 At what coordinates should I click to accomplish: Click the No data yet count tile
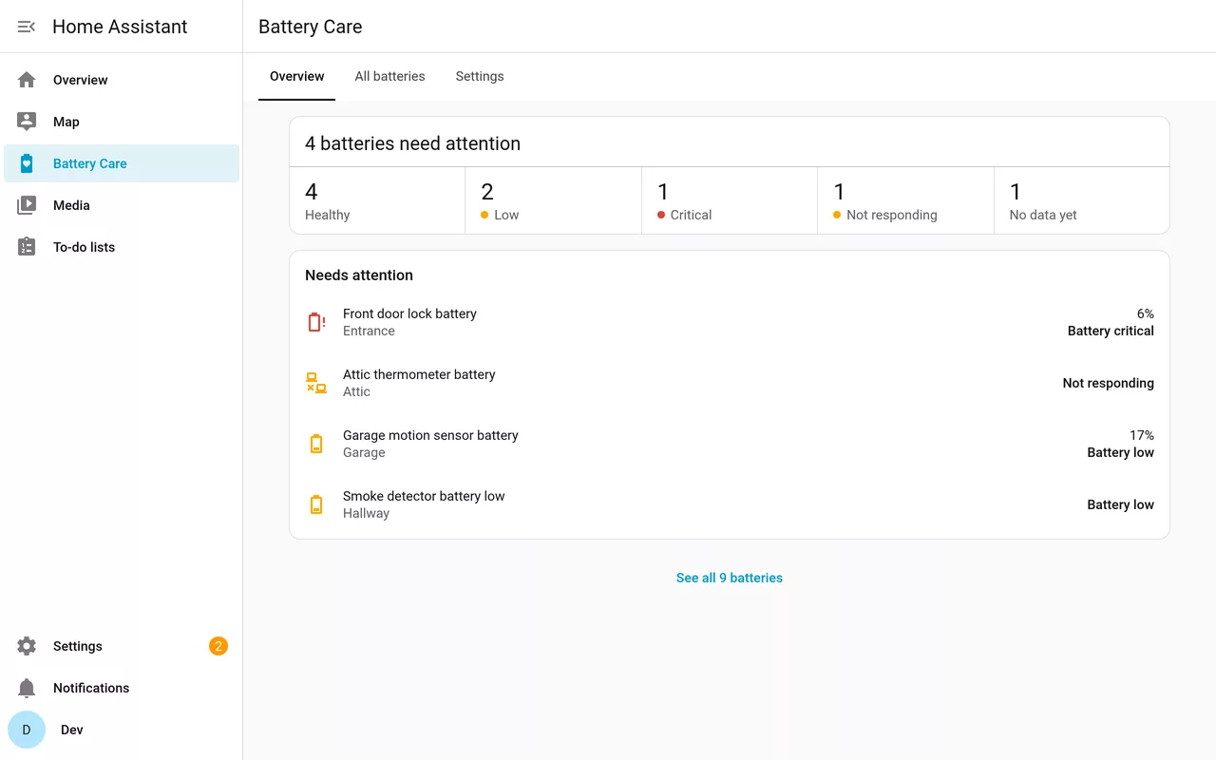(x=1082, y=200)
